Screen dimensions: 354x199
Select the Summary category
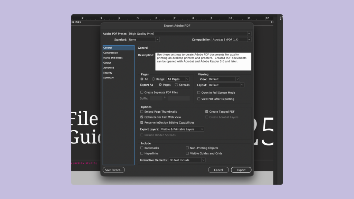coord(119,78)
